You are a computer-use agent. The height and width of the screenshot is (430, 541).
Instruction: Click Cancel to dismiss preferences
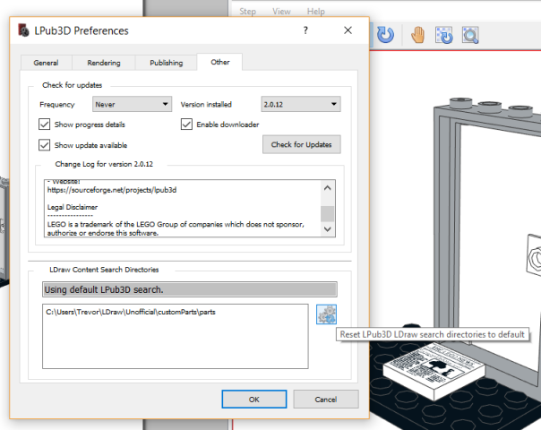326,400
